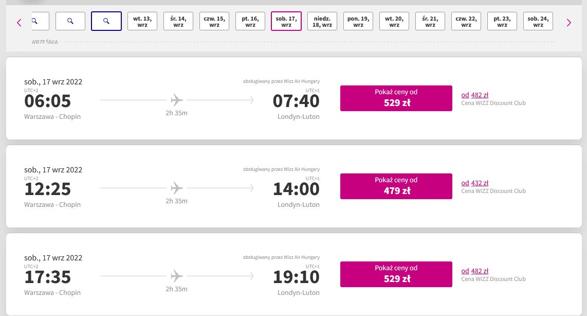
Task: Open the 432 zł WIZZ Discount Club link
Action: 475,183
